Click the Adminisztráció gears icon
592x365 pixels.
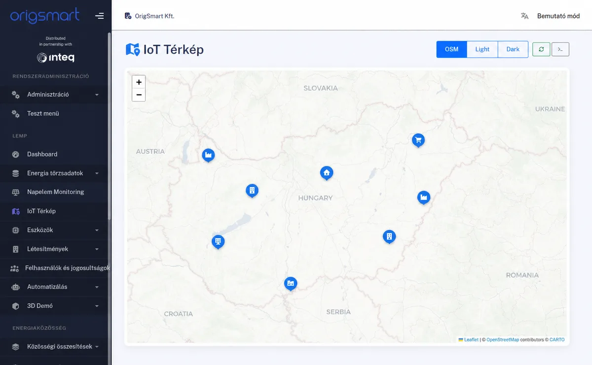pyautogui.click(x=16, y=95)
